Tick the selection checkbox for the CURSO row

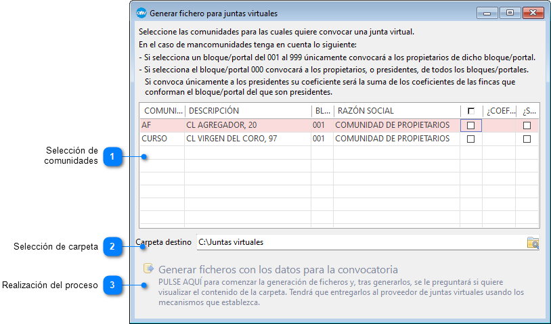pyautogui.click(x=471, y=139)
